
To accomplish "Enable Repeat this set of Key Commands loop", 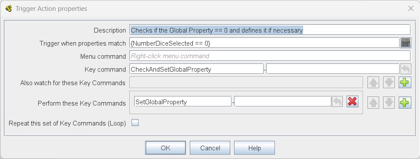I will (x=135, y=123).
